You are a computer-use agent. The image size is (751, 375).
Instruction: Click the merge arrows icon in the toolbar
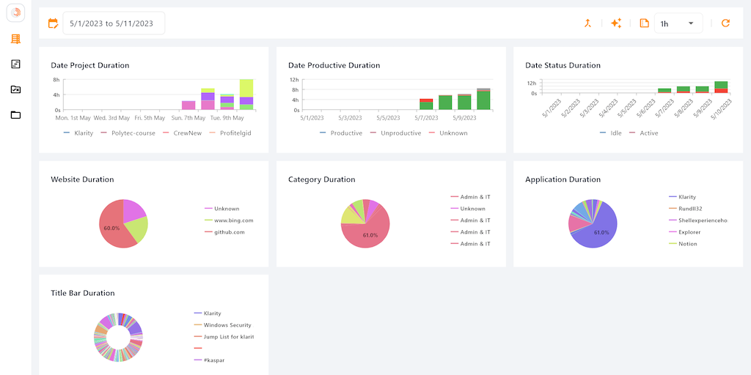pyautogui.click(x=587, y=23)
